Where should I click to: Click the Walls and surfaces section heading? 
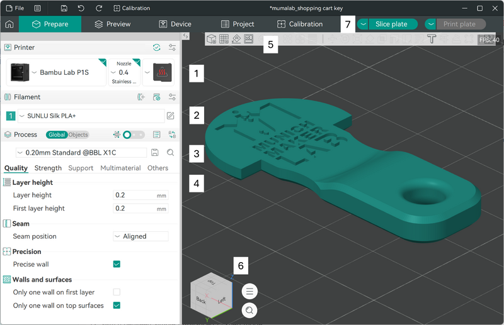pyautogui.click(x=42, y=280)
